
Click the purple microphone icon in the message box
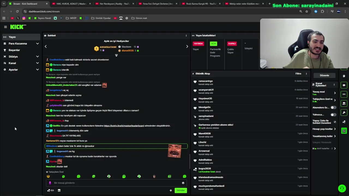coord(50,183)
